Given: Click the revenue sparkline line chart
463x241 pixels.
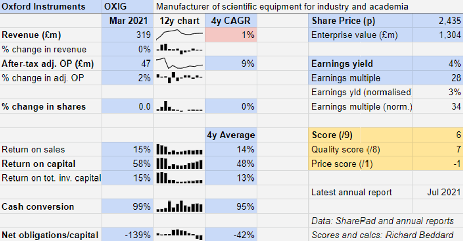Looking at the screenshot, I should click(179, 35).
